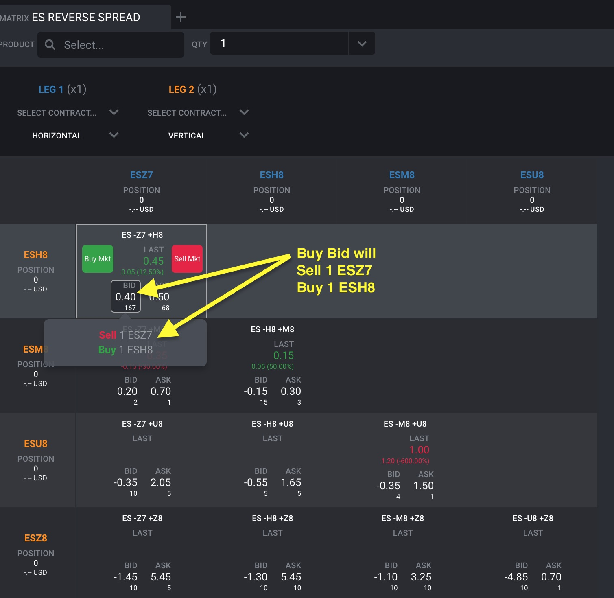Expand Leg 1 Select Contract dropdown
This screenshot has height=598, width=614.
(114, 112)
